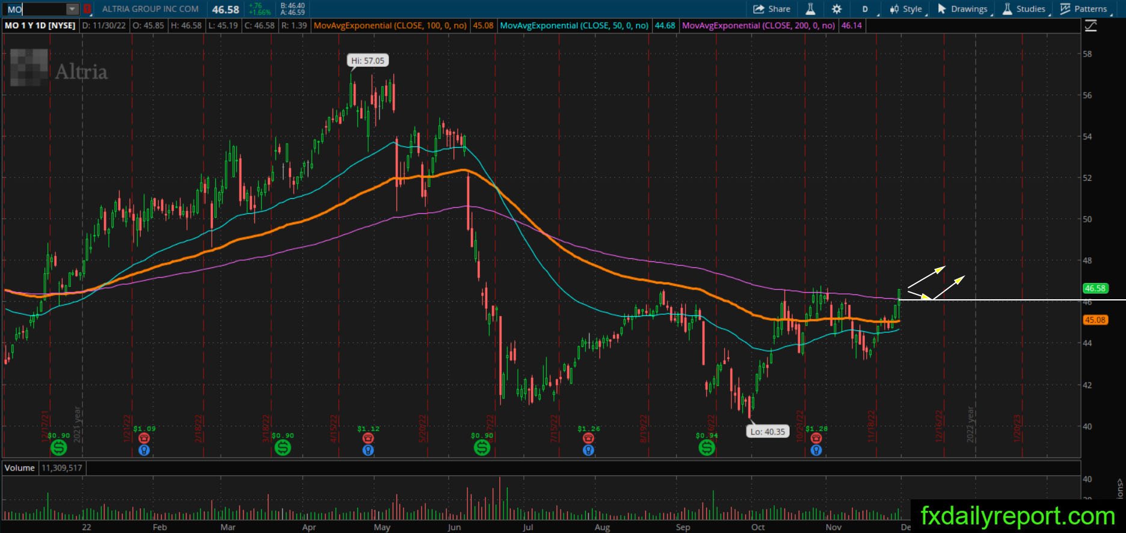Click the O: 45.85 open value
The image size is (1126, 533).
click(148, 26)
